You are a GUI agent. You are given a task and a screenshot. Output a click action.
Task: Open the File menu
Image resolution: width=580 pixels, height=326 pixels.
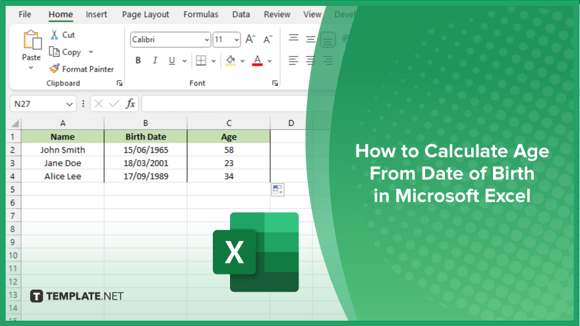tap(25, 14)
